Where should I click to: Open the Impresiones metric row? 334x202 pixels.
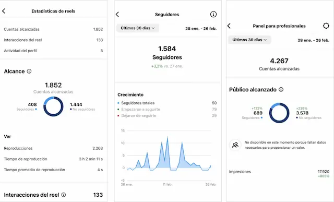click(279, 173)
